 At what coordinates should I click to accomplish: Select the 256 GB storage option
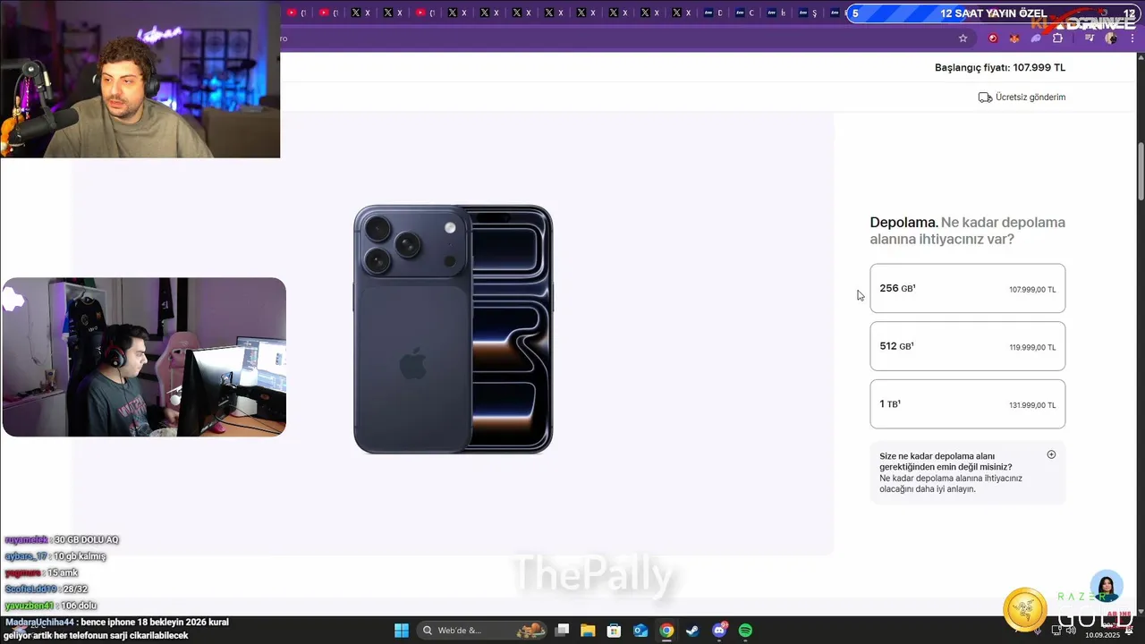967,288
